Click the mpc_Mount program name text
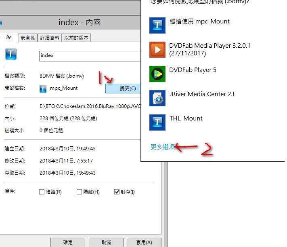The image size is (287, 247). coord(64,88)
